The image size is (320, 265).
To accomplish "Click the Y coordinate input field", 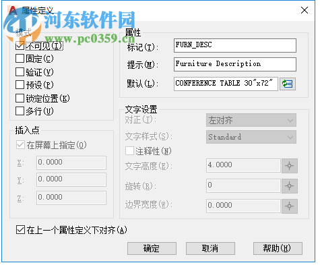I will [71, 179].
